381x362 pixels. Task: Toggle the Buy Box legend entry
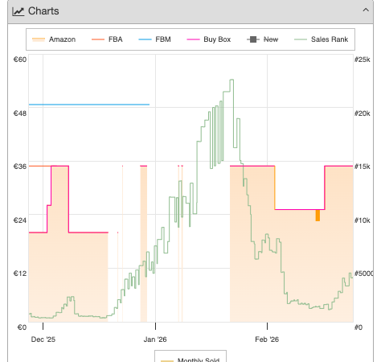coord(209,39)
